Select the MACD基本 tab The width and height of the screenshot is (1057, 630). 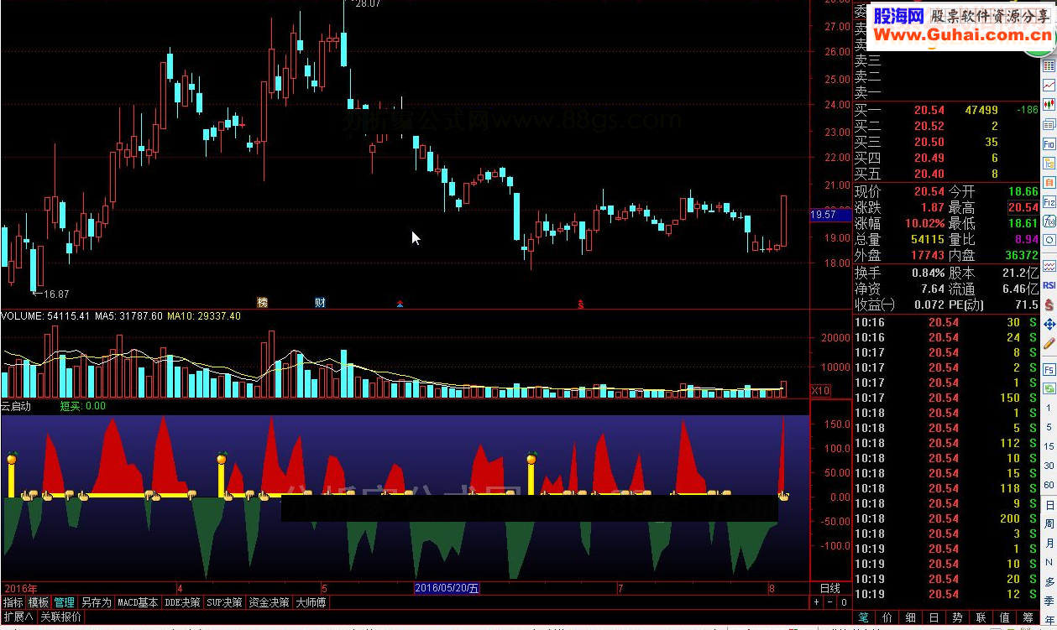138,602
